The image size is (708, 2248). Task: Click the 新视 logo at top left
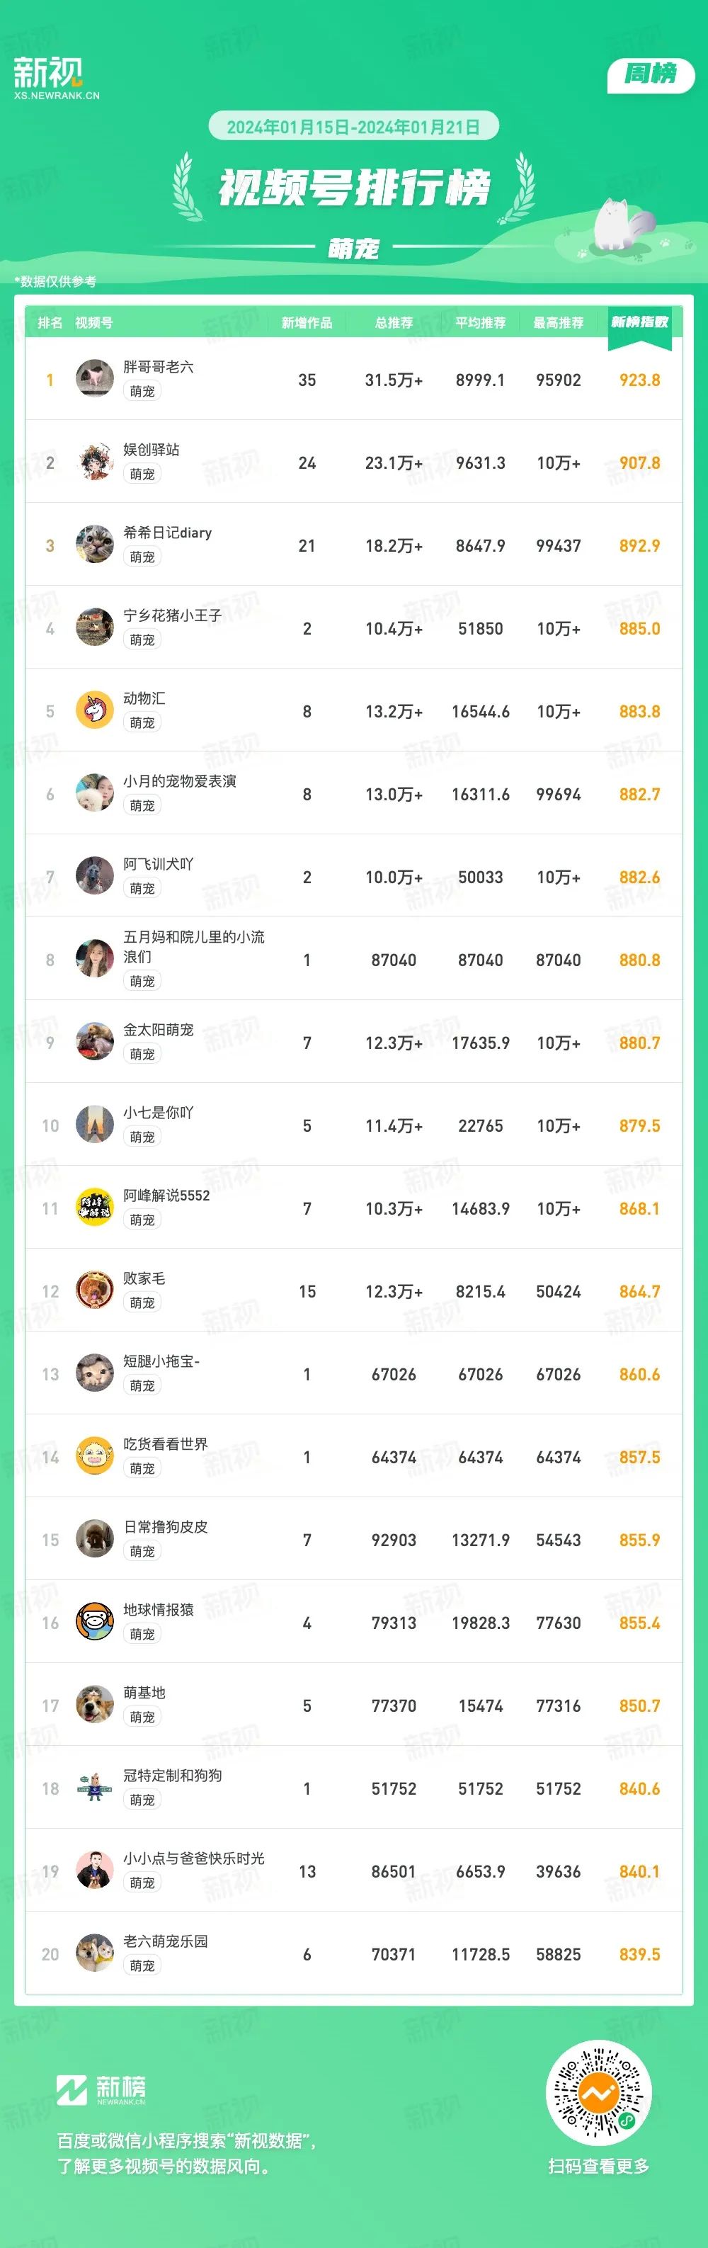[56, 79]
